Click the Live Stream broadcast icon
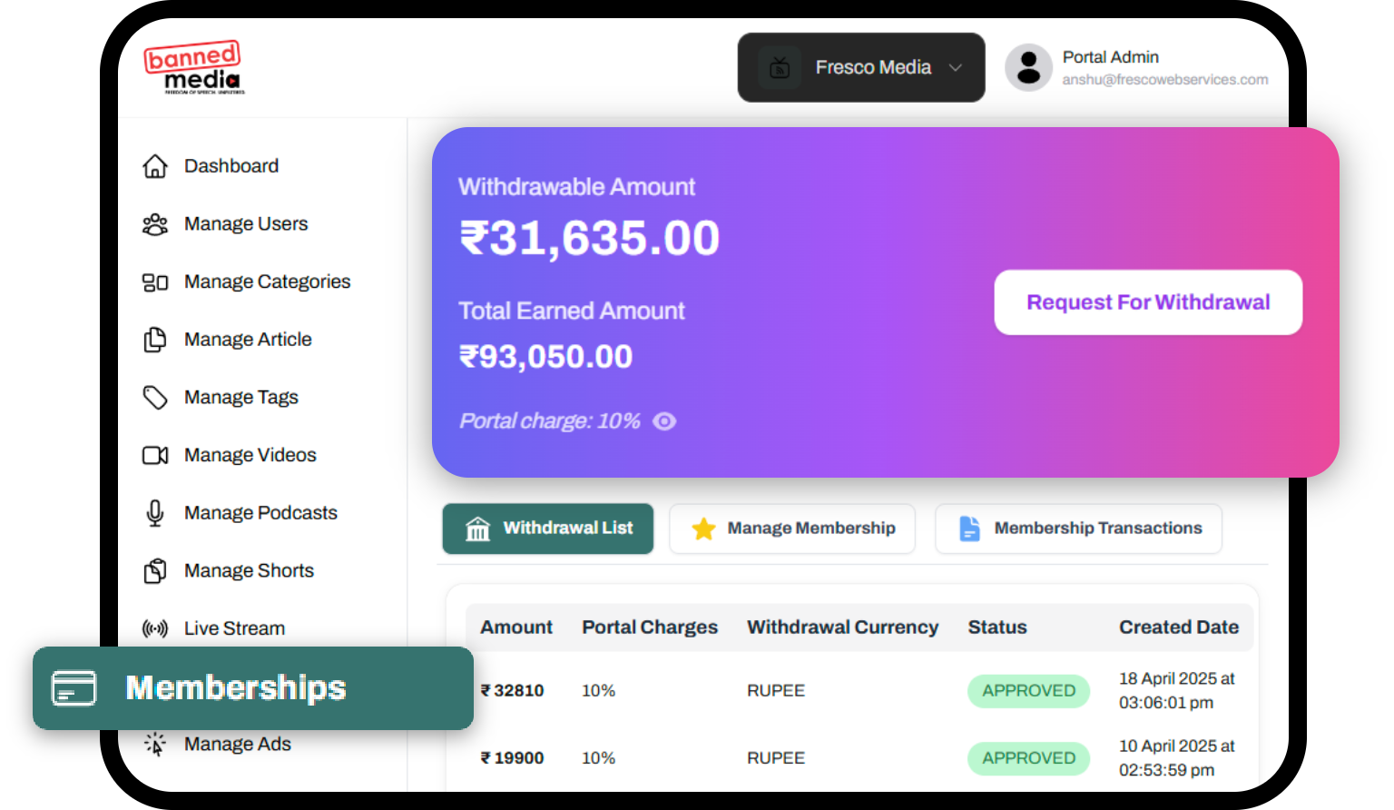 155,627
